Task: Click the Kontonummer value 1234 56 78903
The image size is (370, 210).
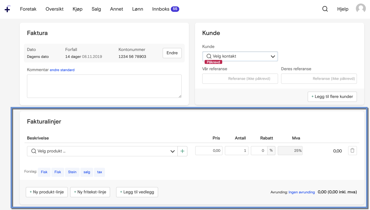Action: 132,57
